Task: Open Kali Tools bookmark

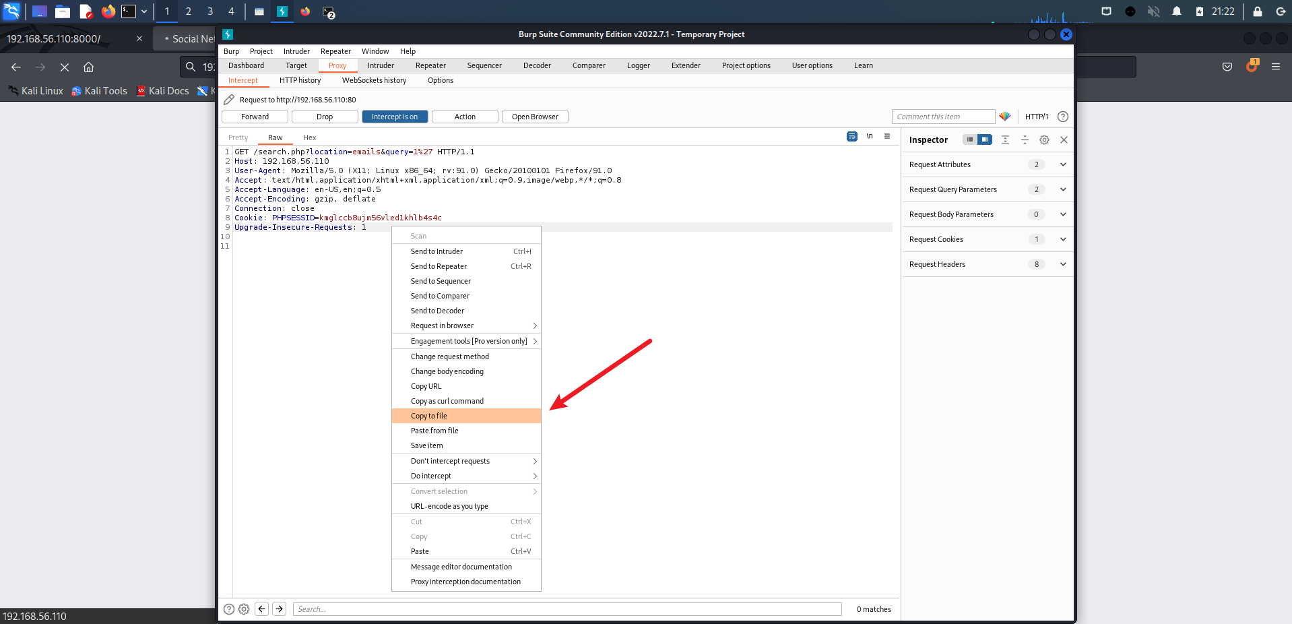Action: (x=99, y=91)
